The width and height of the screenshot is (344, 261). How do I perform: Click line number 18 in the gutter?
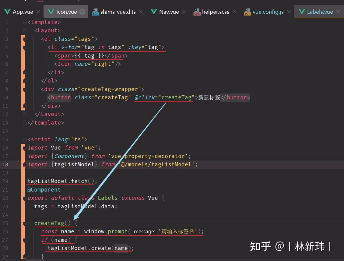5,164
